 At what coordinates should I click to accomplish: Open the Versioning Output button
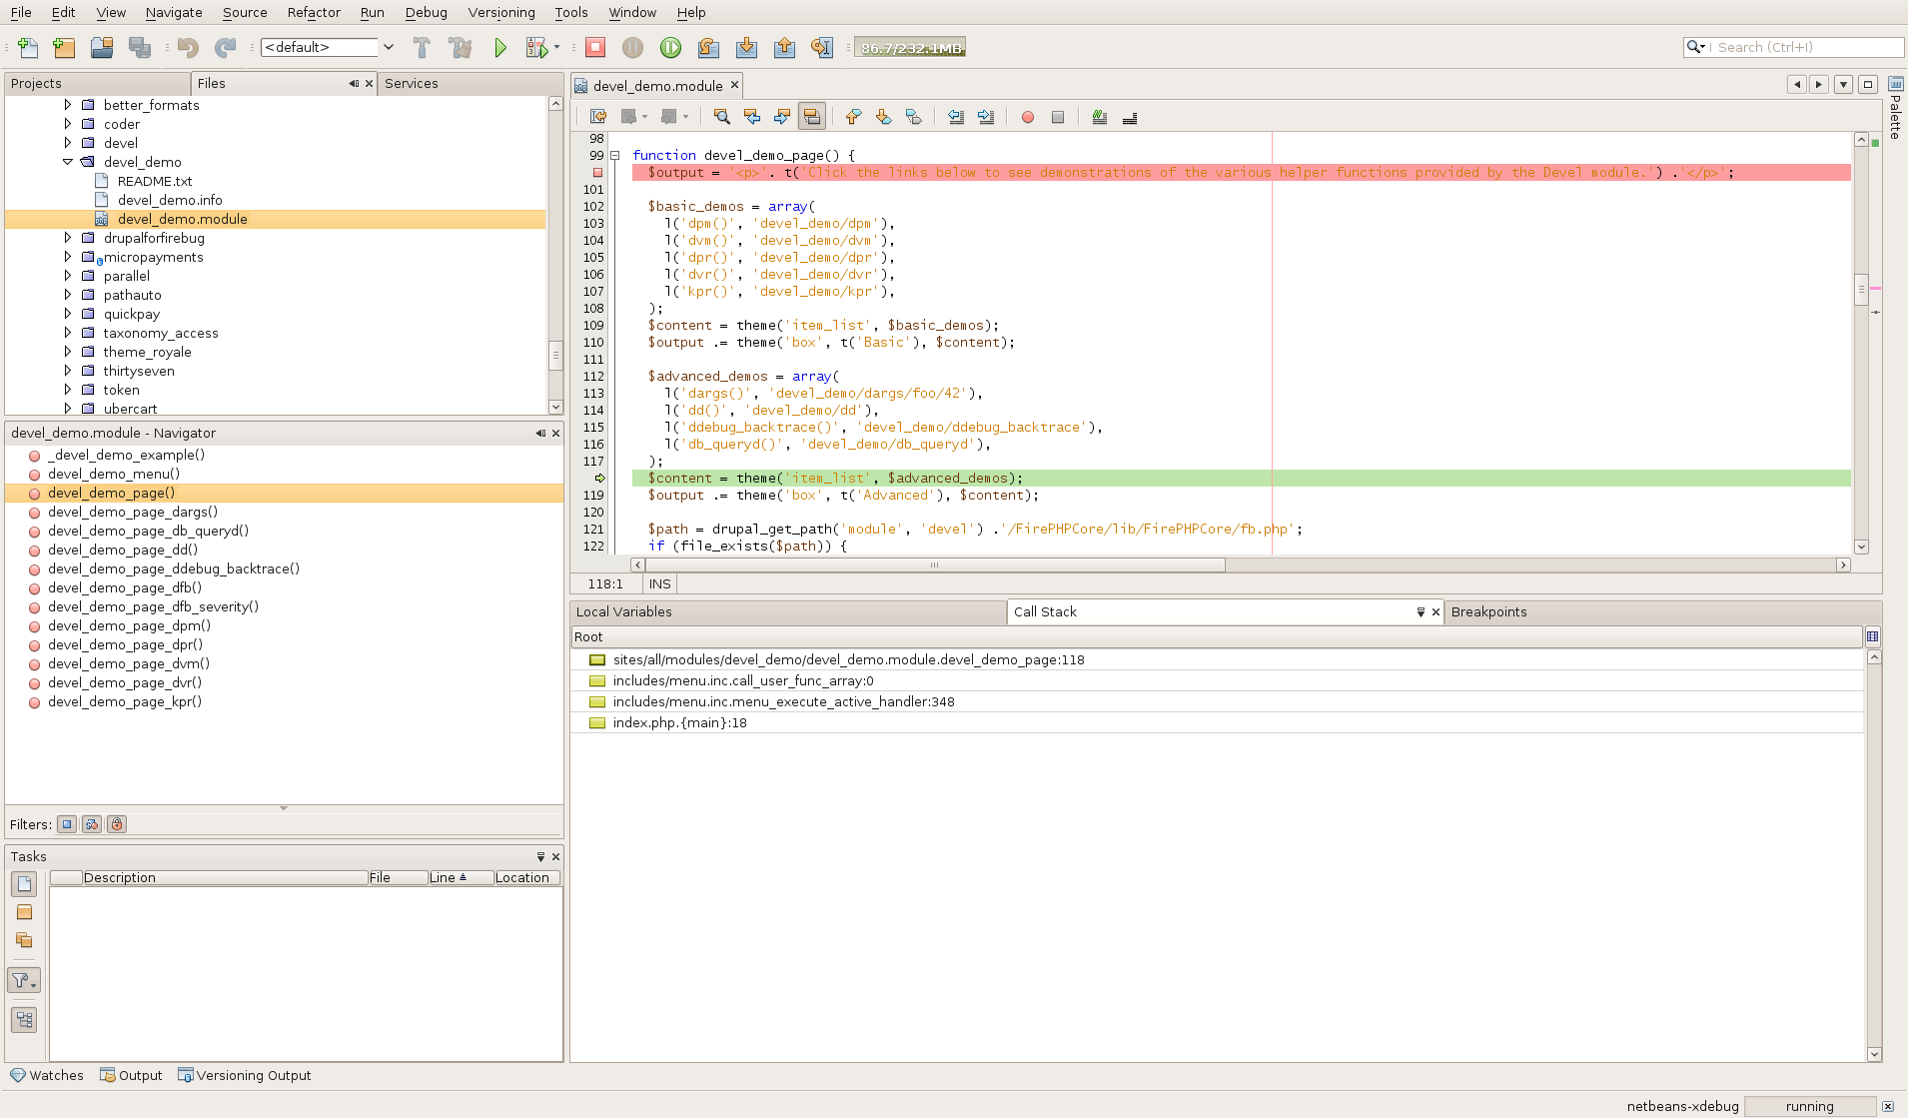point(245,1075)
